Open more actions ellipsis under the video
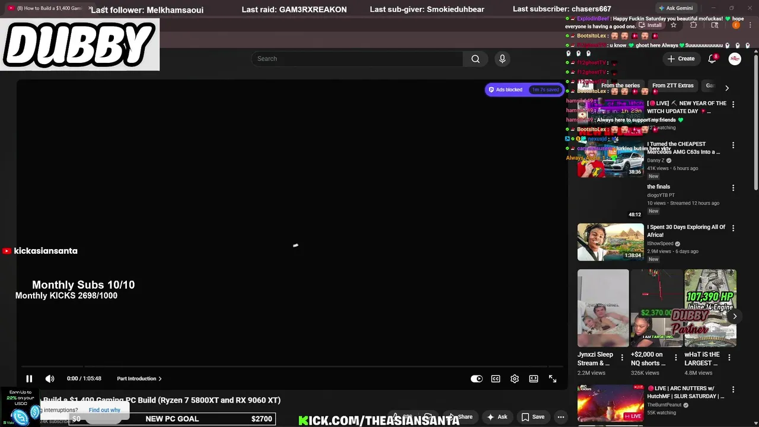The height and width of the screenshot is (427, 759). [x=560, y=417]
